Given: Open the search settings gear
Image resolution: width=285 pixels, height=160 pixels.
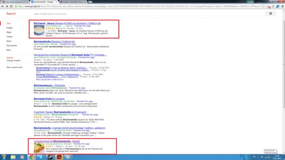Looking at the screenshot, I should point(270,13).
